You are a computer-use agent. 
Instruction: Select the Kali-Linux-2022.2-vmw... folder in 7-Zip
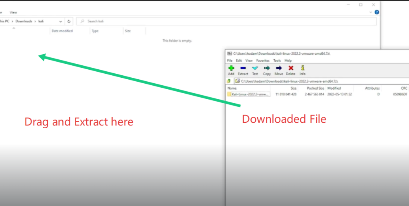pos(248,94)
